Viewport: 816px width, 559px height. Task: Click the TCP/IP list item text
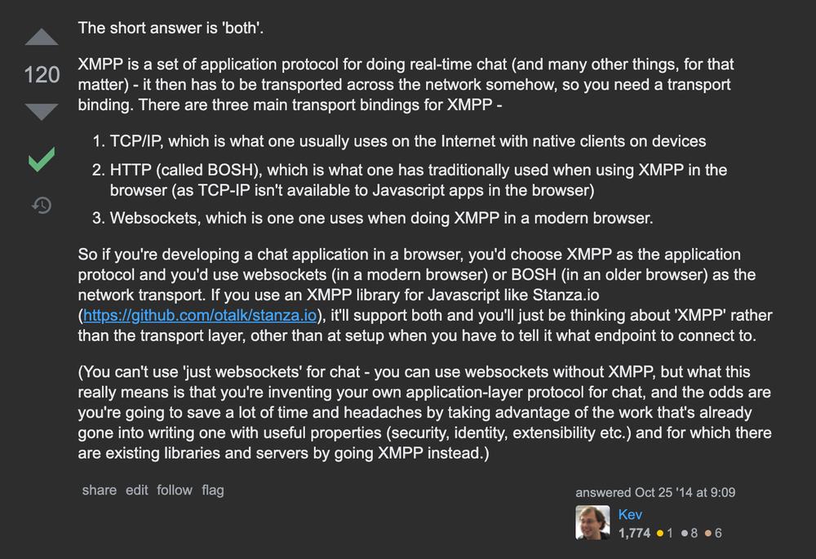point(408,141)
